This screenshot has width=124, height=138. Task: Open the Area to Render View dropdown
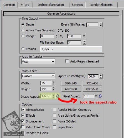[38, 62]
